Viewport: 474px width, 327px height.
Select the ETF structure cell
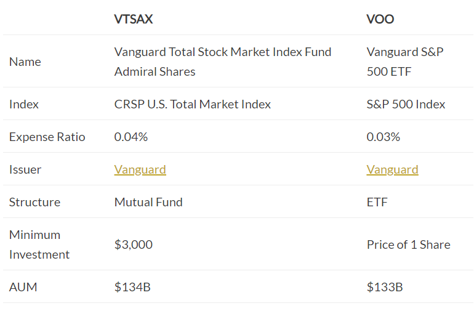[377, 202]
